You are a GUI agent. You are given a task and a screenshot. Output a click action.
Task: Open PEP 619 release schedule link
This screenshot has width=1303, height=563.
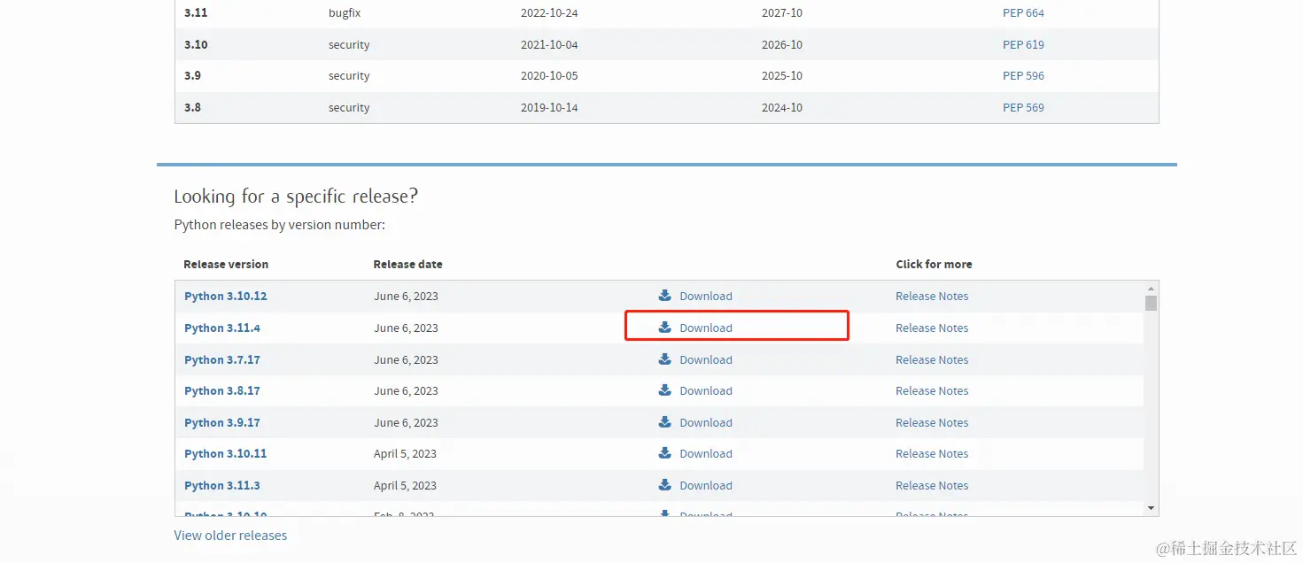pyautogui.click(x=1023, y=44)
